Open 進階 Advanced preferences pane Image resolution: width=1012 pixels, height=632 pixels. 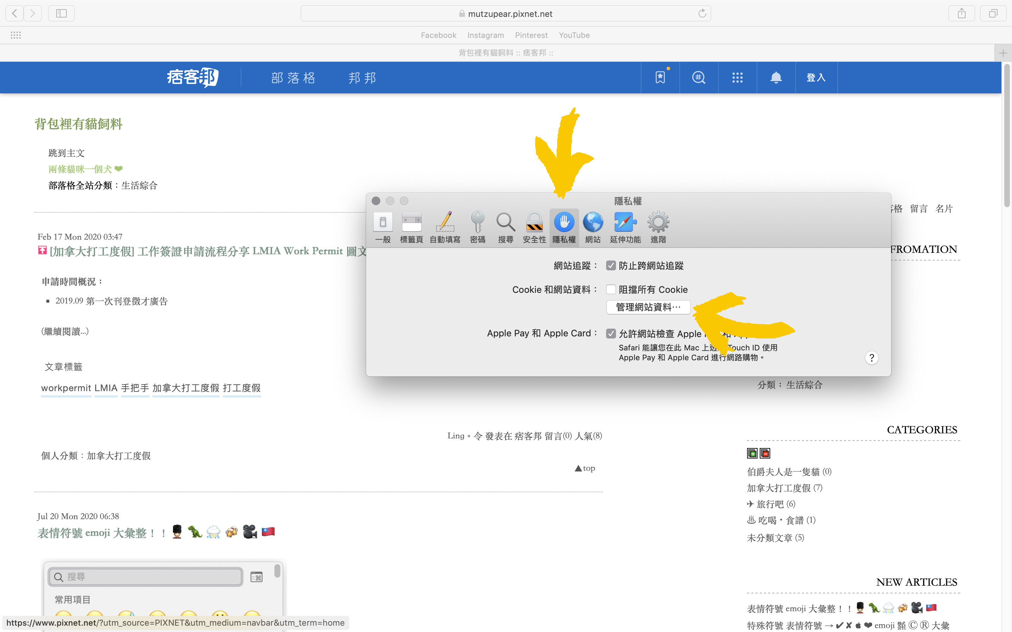658,228
